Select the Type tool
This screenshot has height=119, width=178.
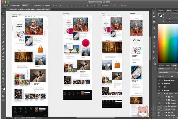[x=3, y=67]
